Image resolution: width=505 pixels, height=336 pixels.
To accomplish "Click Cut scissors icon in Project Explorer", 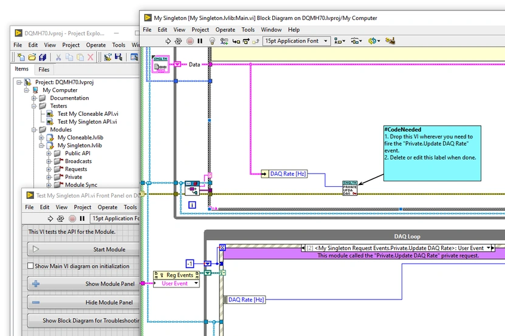I will [58, 57].
